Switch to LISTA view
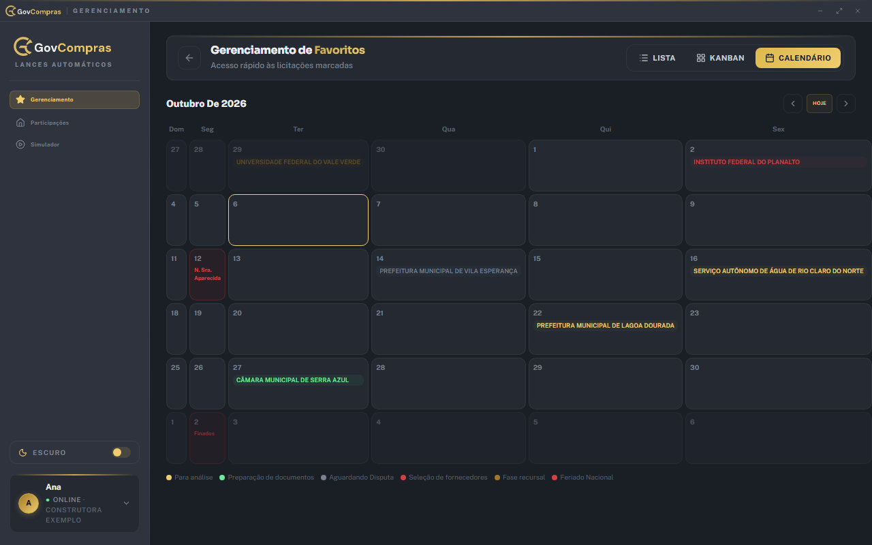The height and width of the screenshot is (545, 872). tap(657, 58)
